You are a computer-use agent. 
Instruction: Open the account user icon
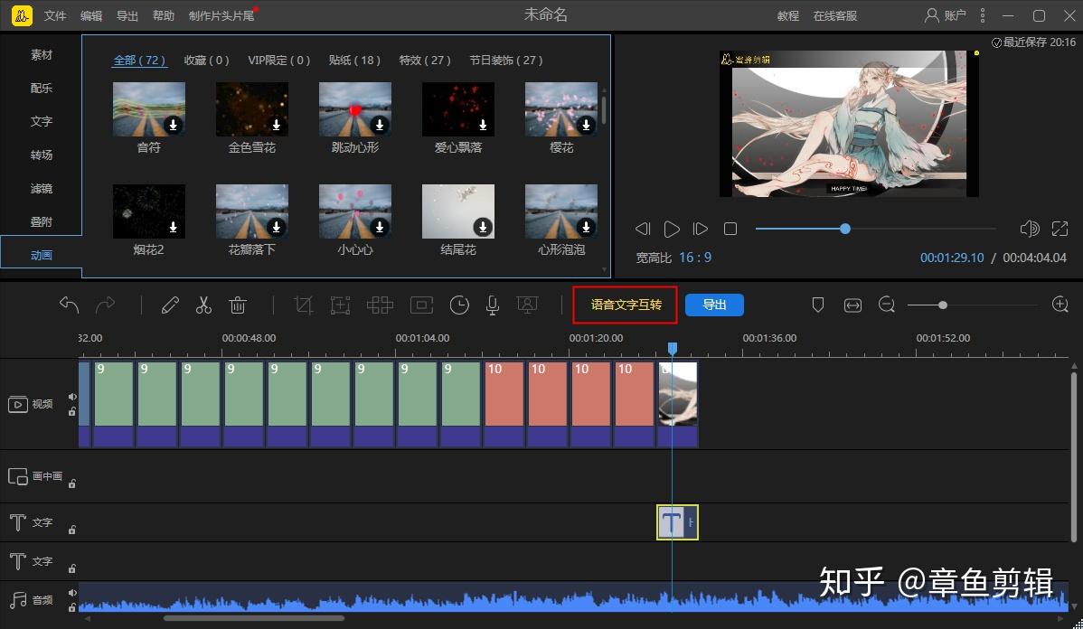click(x=932, y=15)
